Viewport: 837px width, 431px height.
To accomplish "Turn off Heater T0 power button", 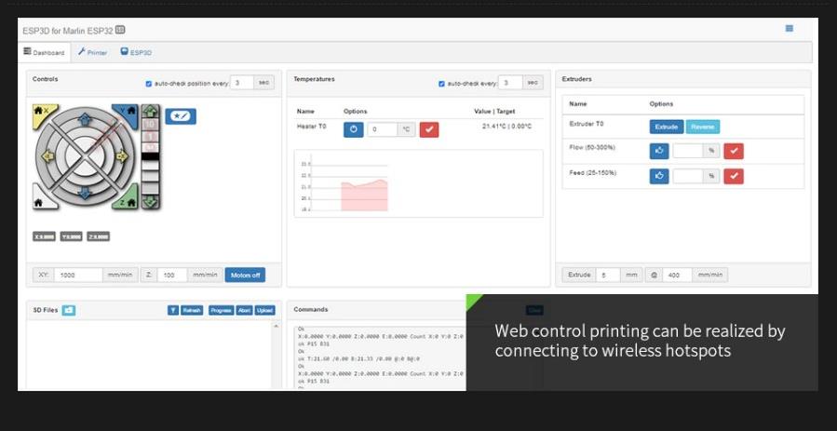I will 354,129.
